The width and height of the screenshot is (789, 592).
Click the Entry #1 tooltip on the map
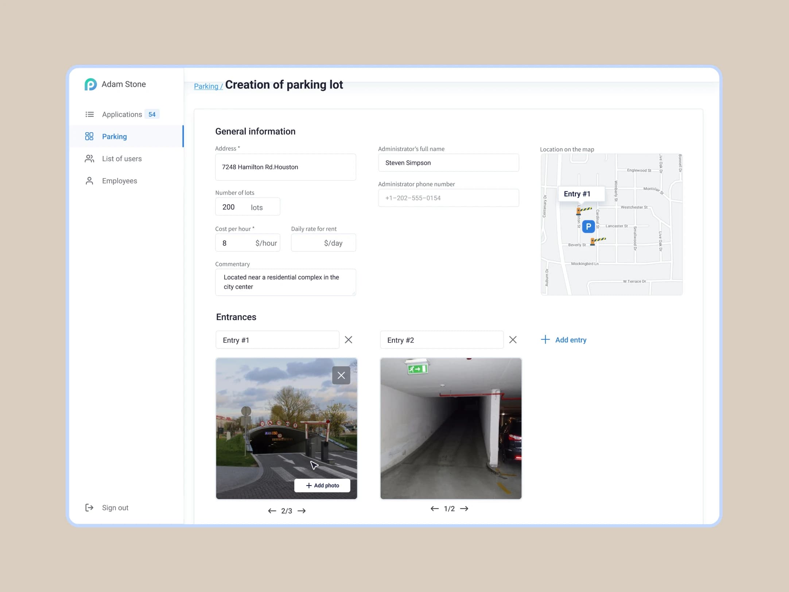point(581,194)
